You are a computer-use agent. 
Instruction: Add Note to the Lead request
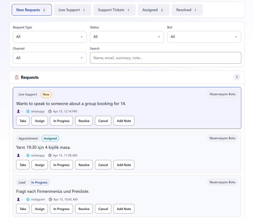coord(124,209)
